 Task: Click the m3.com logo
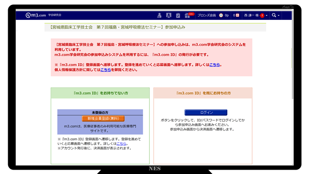[x=36, y=15]
